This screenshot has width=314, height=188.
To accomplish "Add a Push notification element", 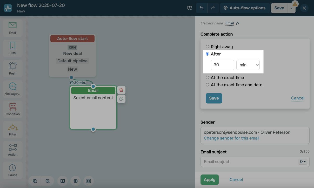I will 12,68.
